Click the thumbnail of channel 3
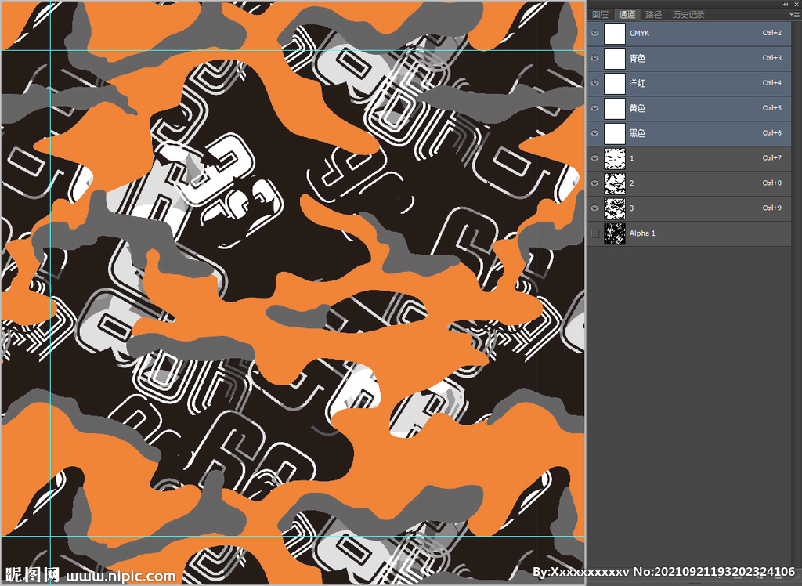Viewport: 802px width, 586px height. (x=615, y=208)
